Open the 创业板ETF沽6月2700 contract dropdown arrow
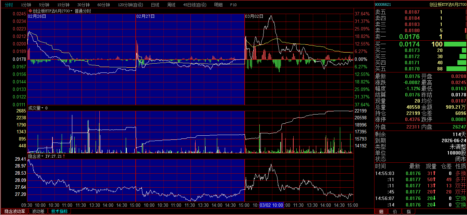Image resolution: width=467 pixels, height=215 pixels. (x=72, y=11)
